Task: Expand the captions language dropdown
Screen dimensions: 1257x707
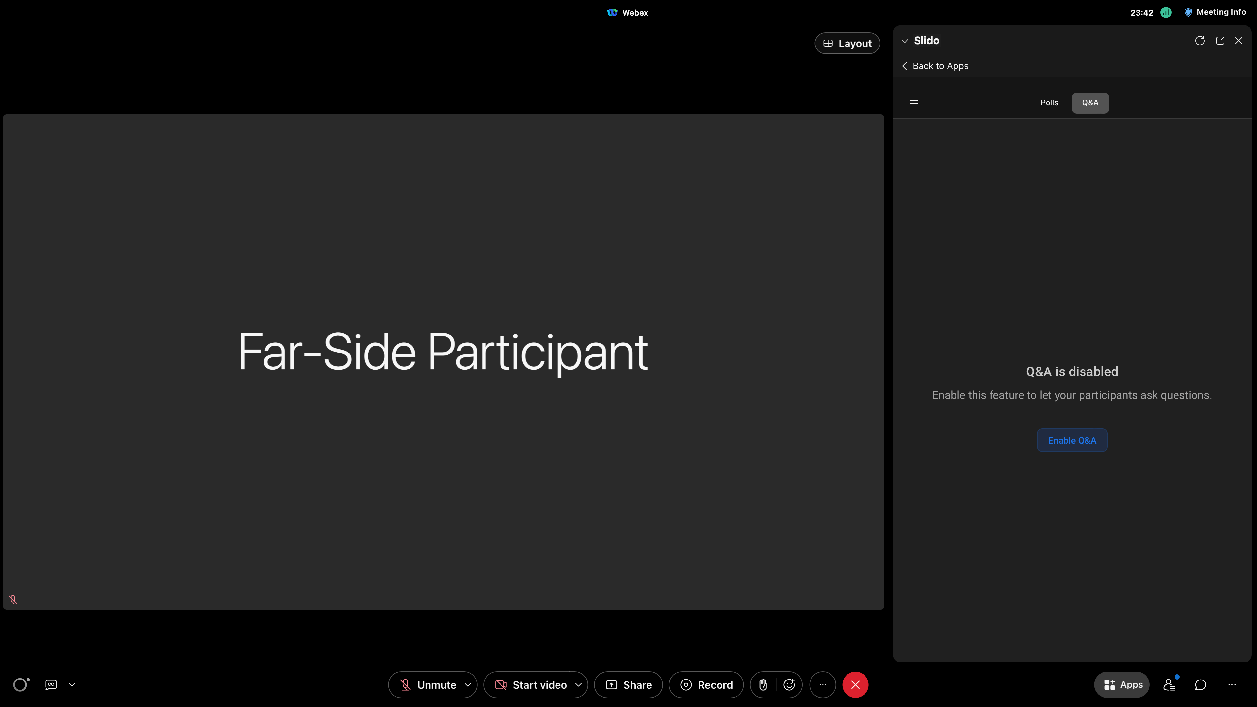Action: (x=72, y=684)
